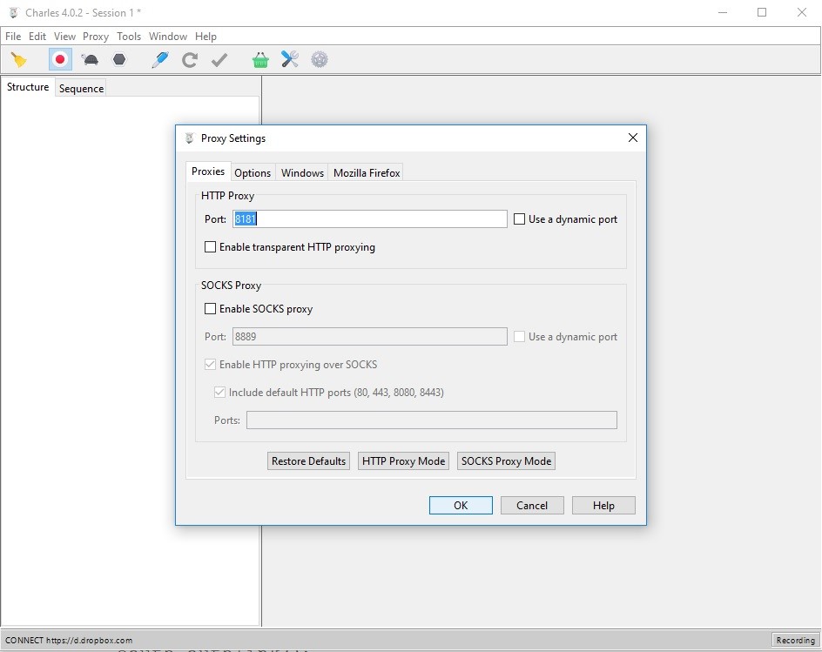Enable breakpoints using the hexagon icon
Screen dimensions: 822x652
[119, 60]
